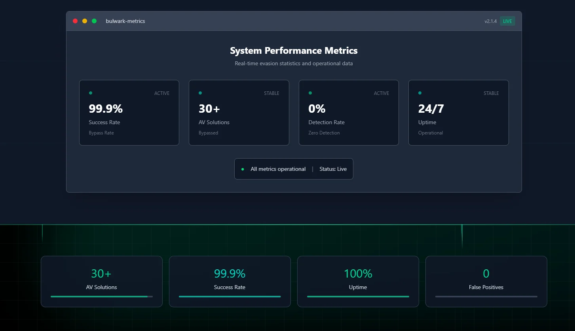Click the bold 30+ value in metrics window
This screenshot has height=331, width=575.
[x=209, y=108]
